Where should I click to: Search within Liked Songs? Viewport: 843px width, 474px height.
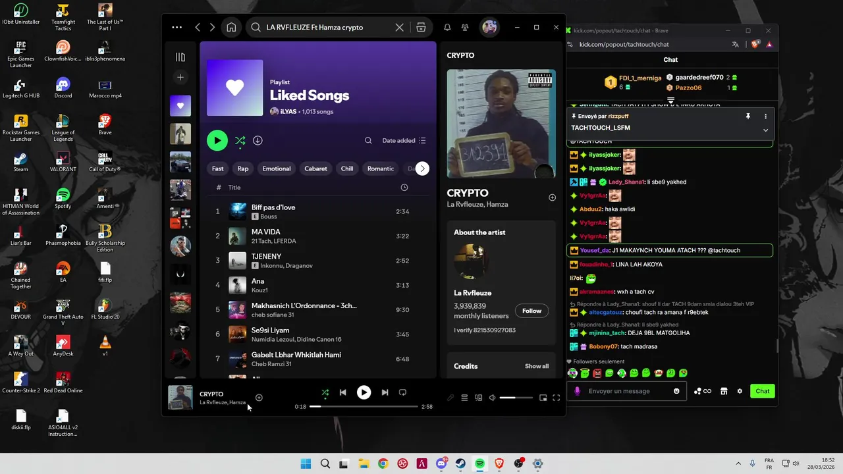368,140
